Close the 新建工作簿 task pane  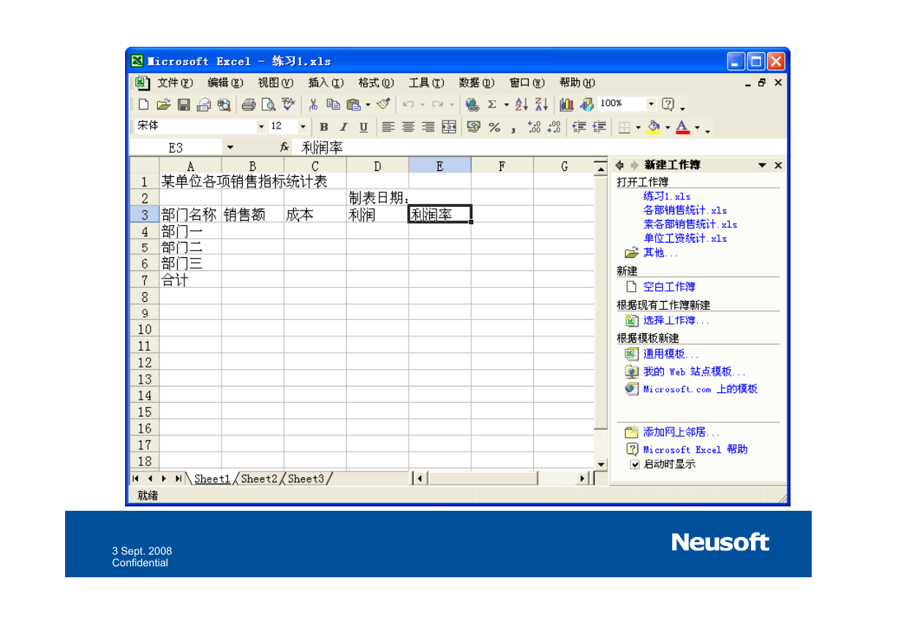point(778,165)
